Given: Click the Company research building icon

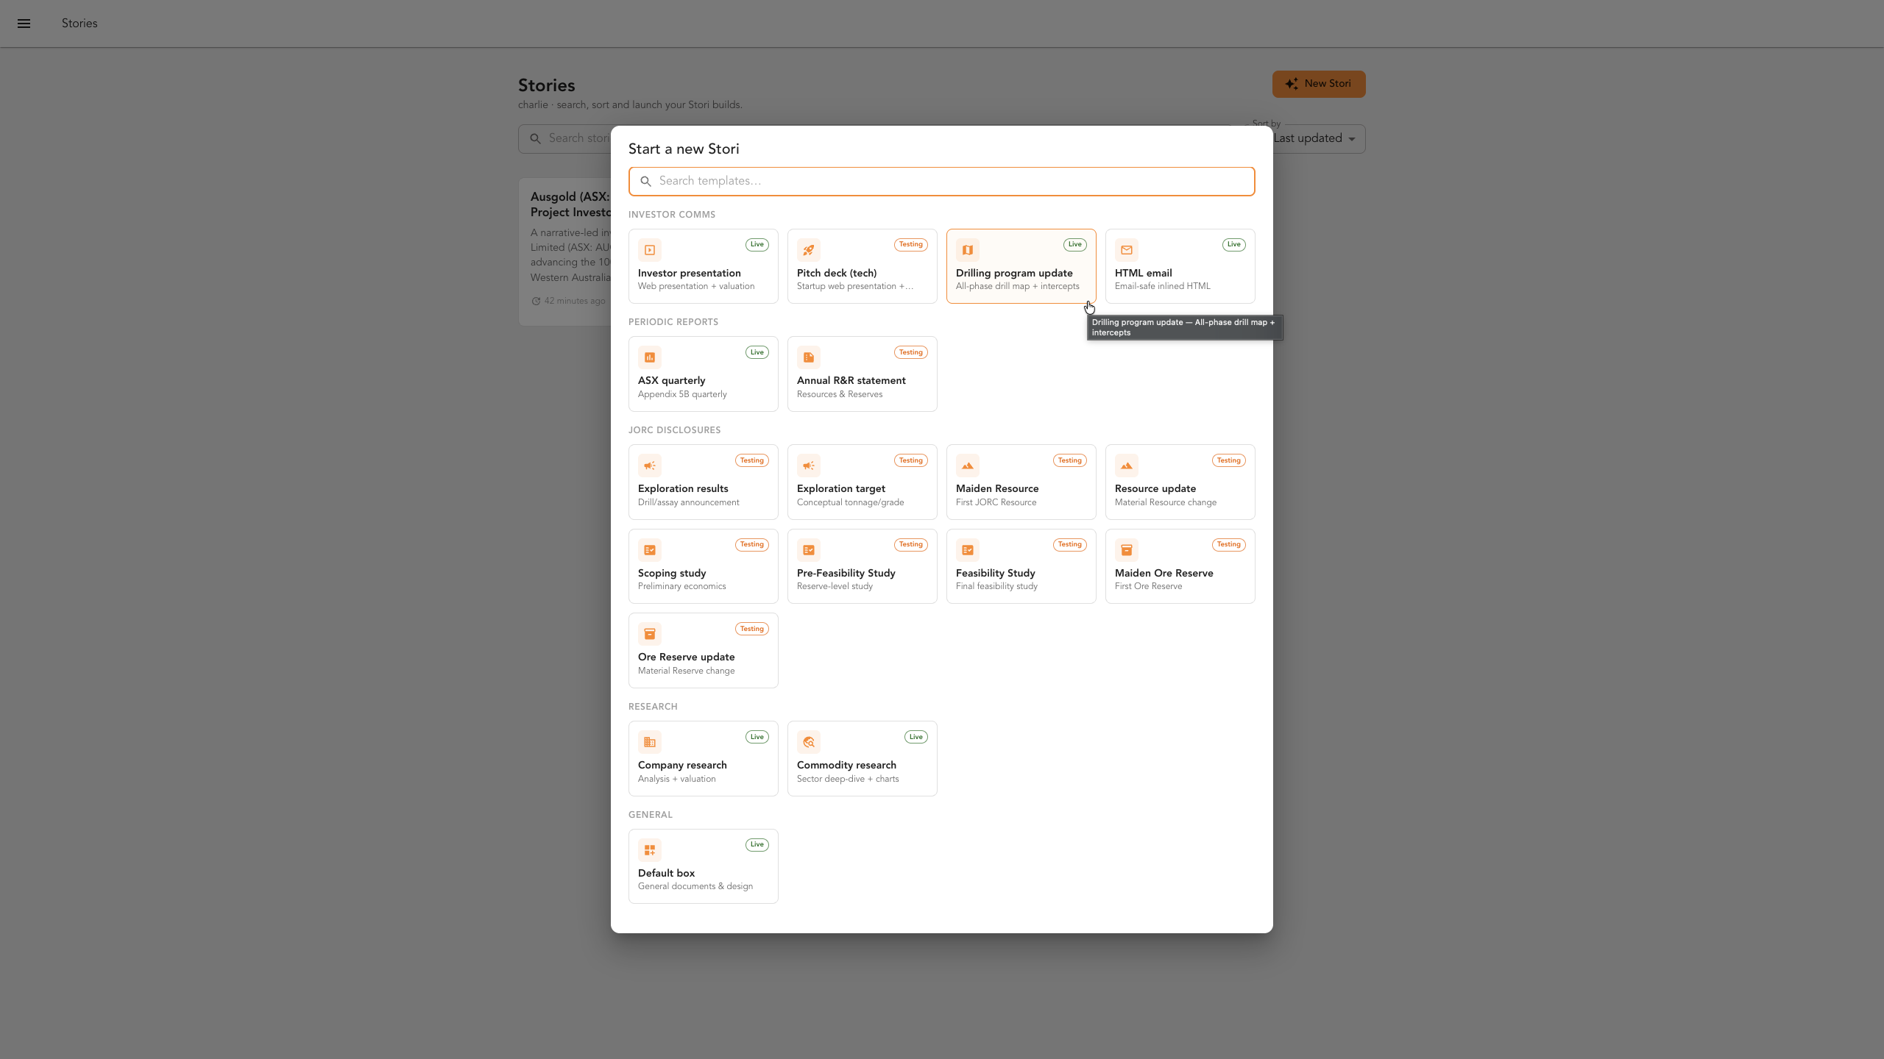Looking at the screenshot, I should 650,742.
